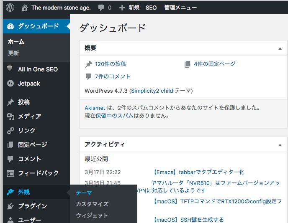This screenshot has height=223, width=288.
Task: Open the Simplicity2 child theme link
Action: point(152,91)
